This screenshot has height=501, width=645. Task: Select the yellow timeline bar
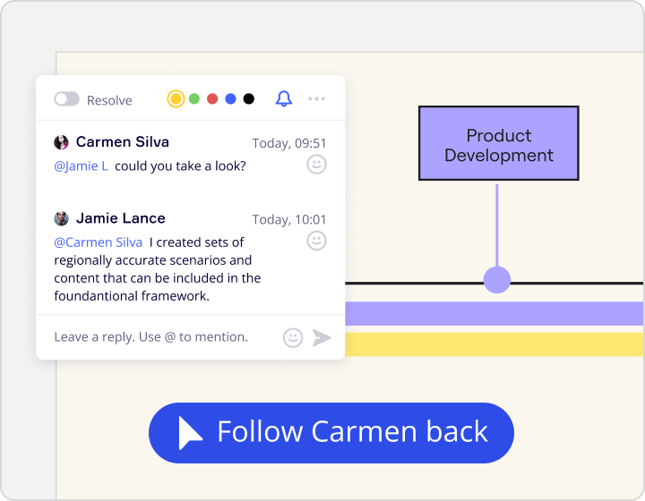click(494, 344)
